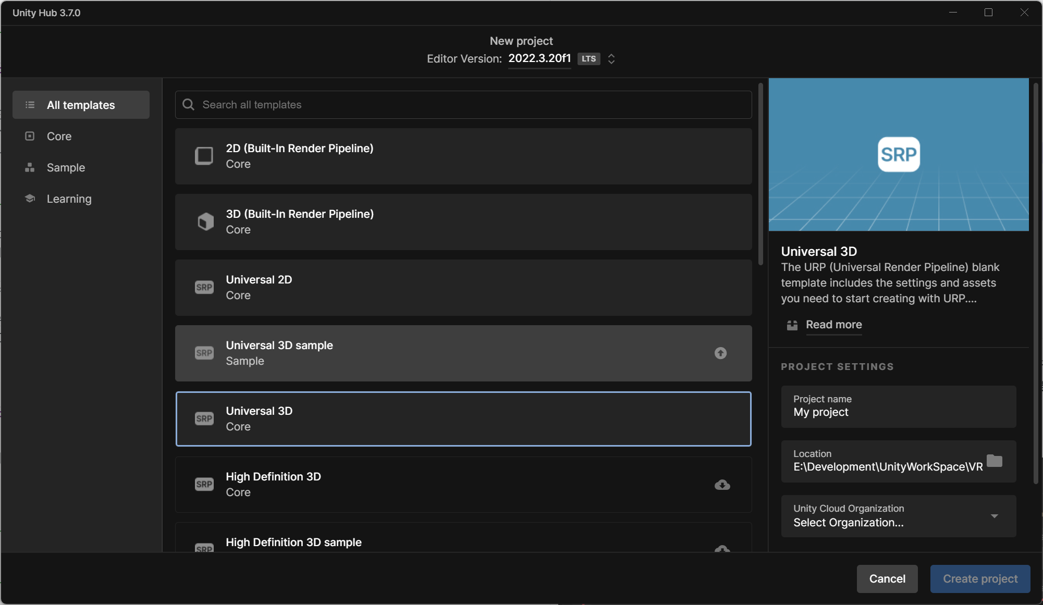The width and height of the screenshot is (1043, 605).
Task: Edit the Project name field
Action: click(x=899, y=406)
